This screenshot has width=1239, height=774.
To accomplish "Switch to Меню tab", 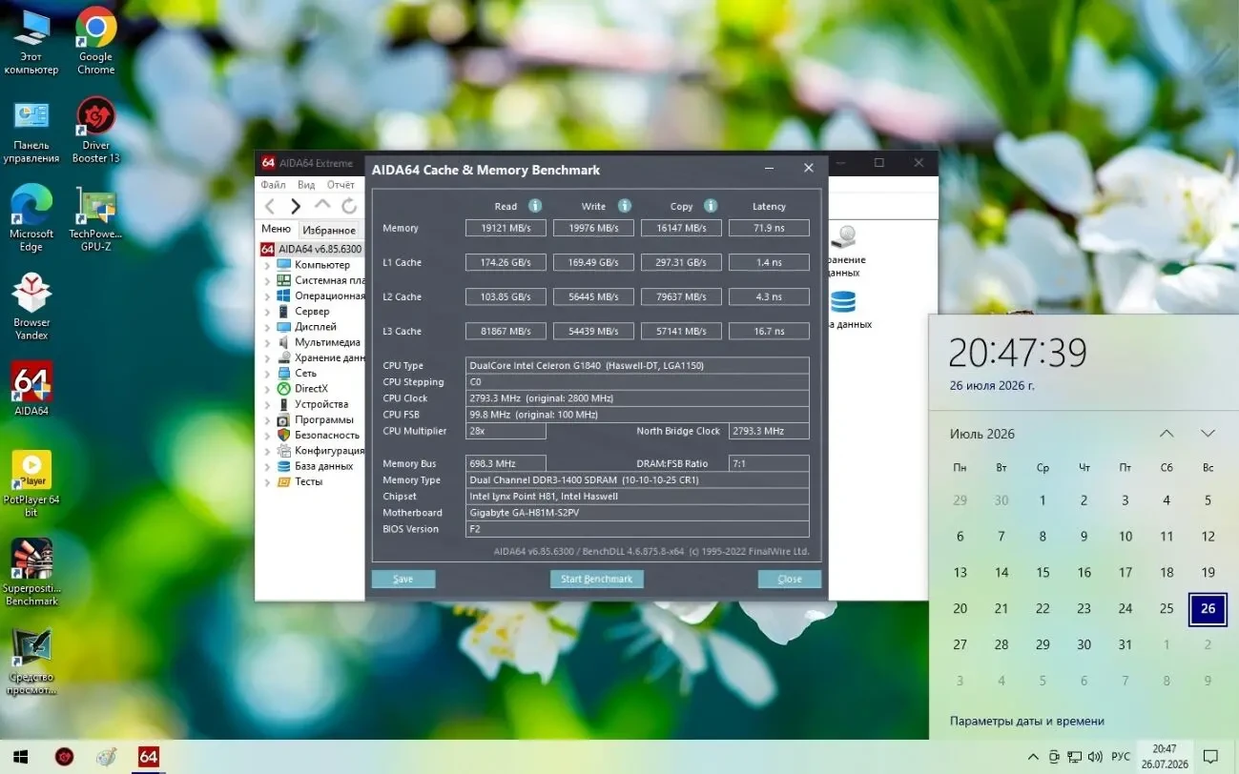I will click(276, 230).
